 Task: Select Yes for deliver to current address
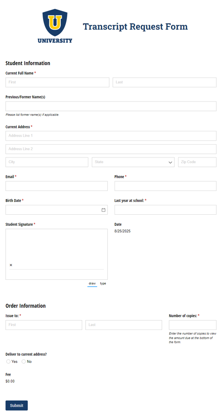8,361
